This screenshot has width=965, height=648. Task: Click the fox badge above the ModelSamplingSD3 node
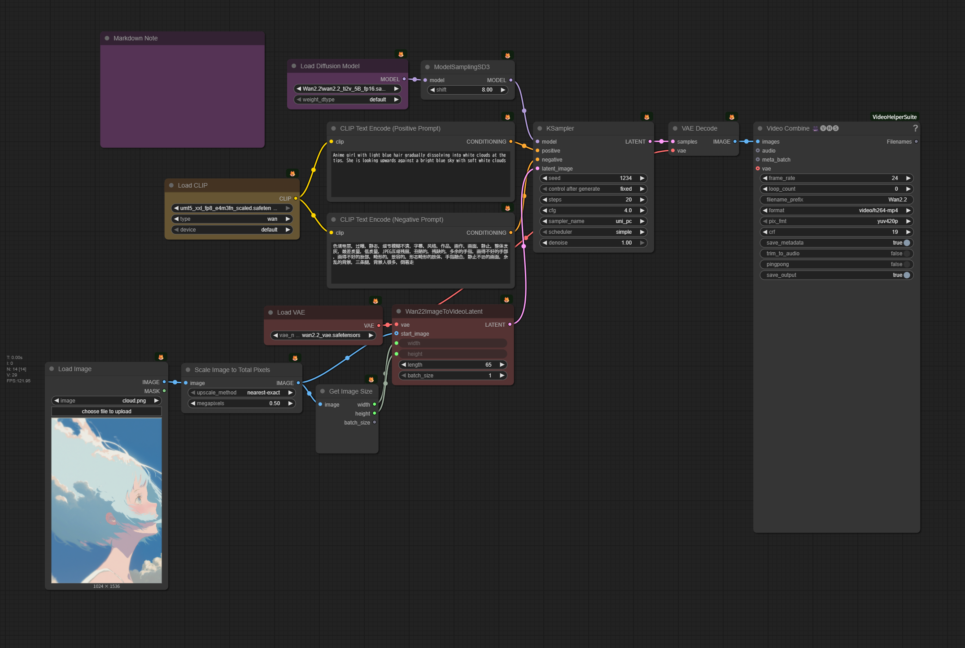pos(507,56)
